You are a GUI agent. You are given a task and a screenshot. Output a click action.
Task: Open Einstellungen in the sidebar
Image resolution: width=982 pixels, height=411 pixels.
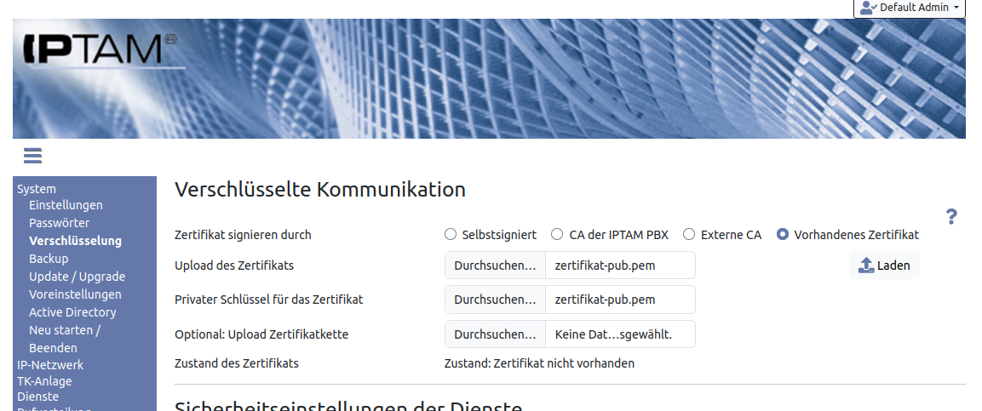(x=66, y=205)
